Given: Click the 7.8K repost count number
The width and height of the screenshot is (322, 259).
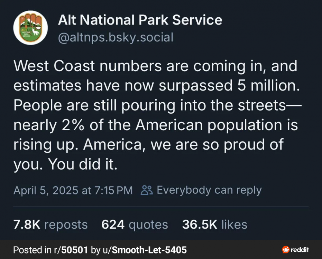Looking at the screenshot, I should pos(27,224).
